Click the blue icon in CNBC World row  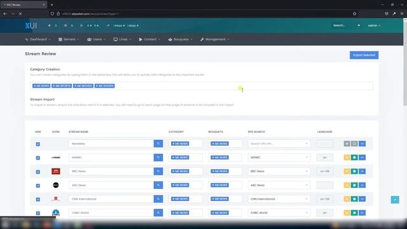[x=362, y=212]
